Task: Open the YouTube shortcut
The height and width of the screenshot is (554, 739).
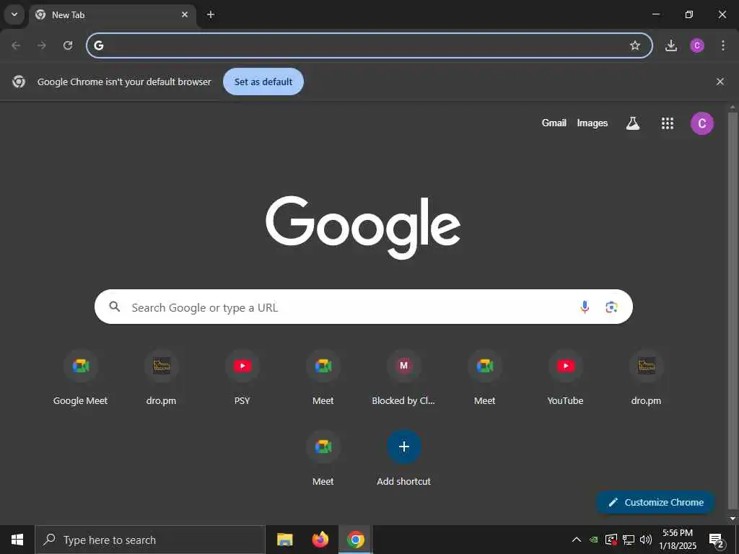Action: 566,378
